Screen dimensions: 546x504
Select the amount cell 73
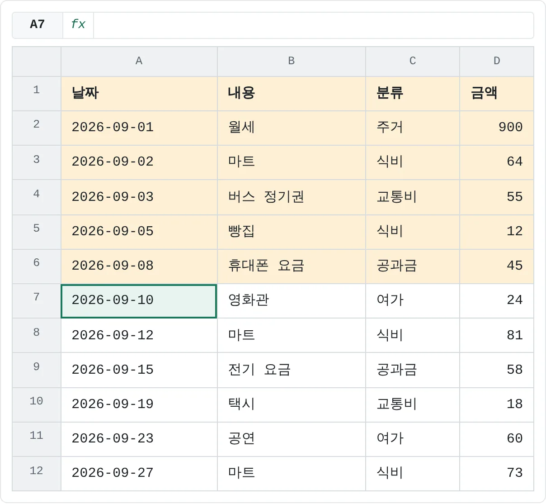click(x=497, y=474)
